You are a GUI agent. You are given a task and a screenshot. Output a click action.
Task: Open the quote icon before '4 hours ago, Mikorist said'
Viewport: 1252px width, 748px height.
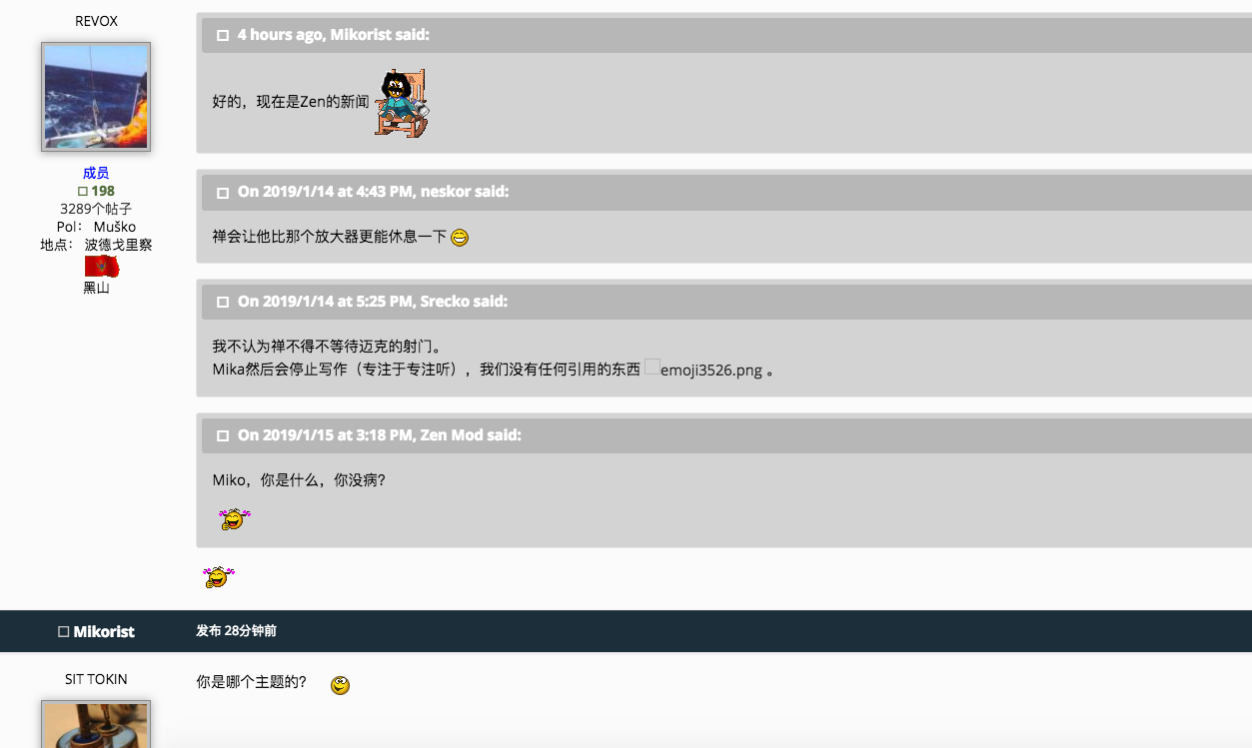(x=223, y=36)
